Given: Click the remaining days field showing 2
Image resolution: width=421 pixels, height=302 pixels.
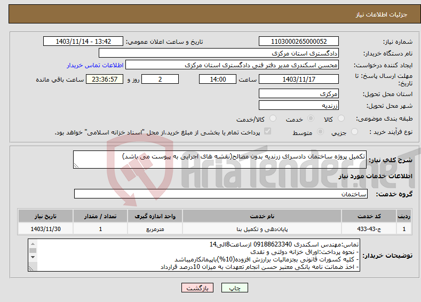Looking at the screenshot, I should (160, 79).
